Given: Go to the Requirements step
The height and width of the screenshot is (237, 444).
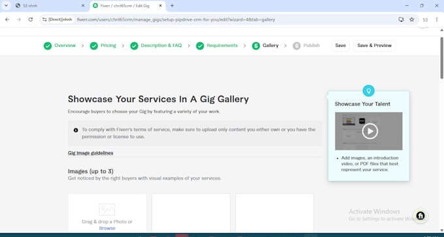Looking at the screenshot, I should click(x=222, y=46).
